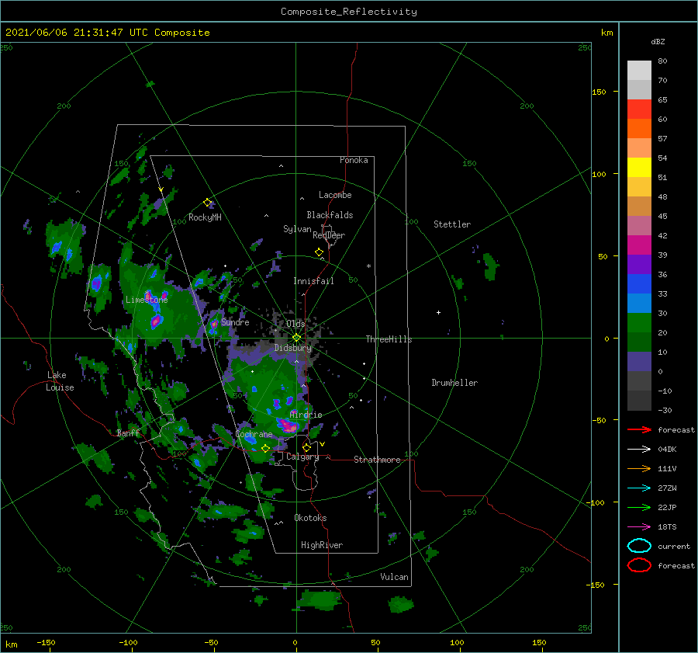
Task: Click the green 22JP arrow icon
Action: [x=639, y=507]
